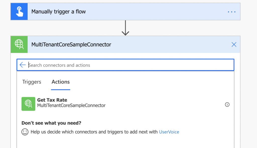This screenshot has width=257, height=148.
Task: Click the MultiTenantCoreSampleConnector header bar
Action: (x=125, y=44)
